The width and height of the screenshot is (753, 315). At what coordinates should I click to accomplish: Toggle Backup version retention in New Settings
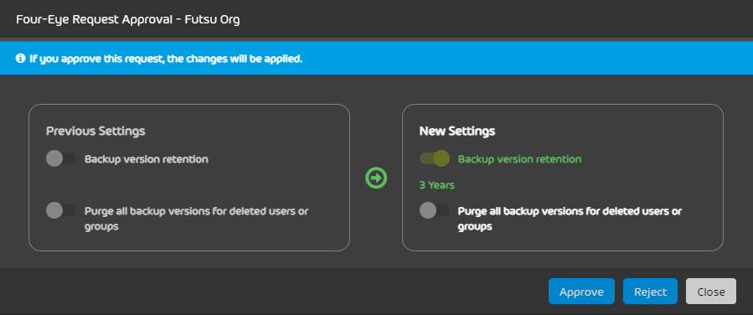435,158
